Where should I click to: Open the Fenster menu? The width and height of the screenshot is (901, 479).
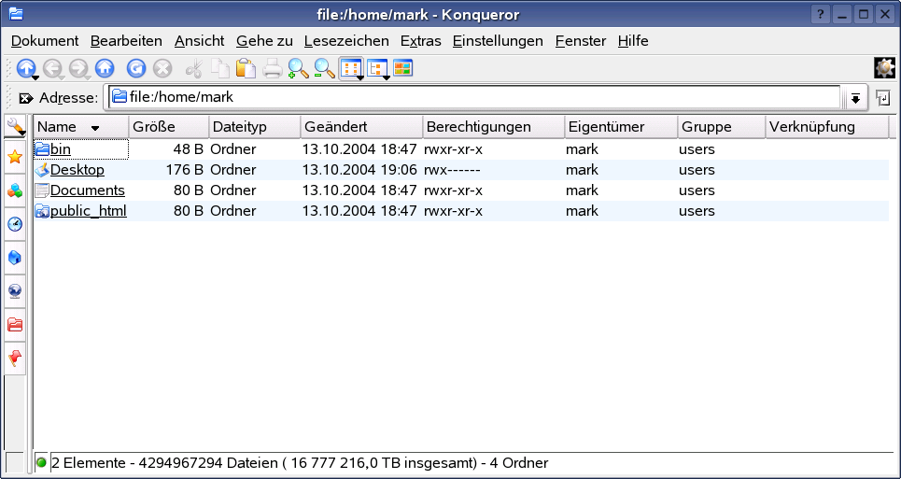pos(581,41)
